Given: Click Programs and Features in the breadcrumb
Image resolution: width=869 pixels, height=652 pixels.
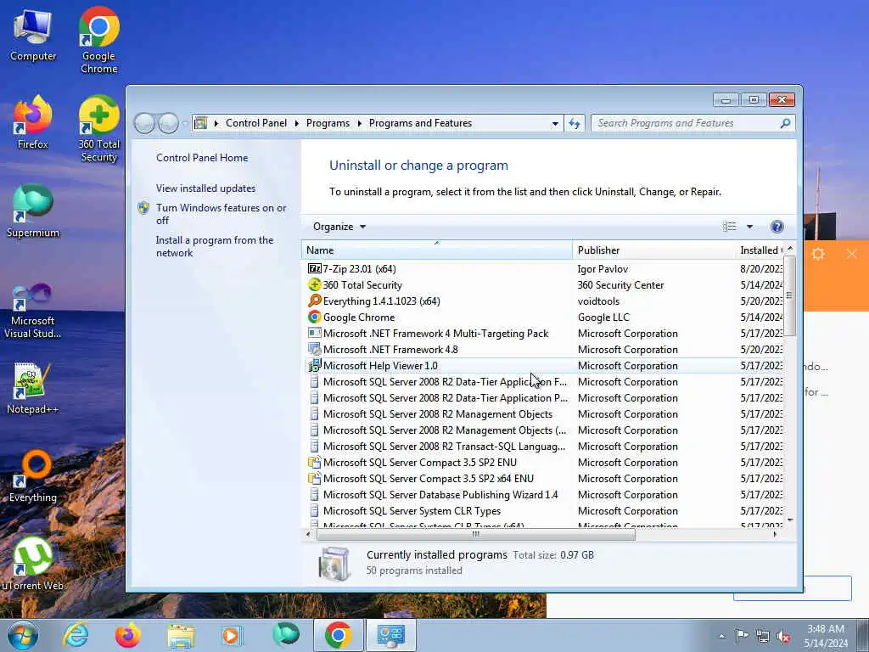Looking at the screenshot, I should (420, 123).
